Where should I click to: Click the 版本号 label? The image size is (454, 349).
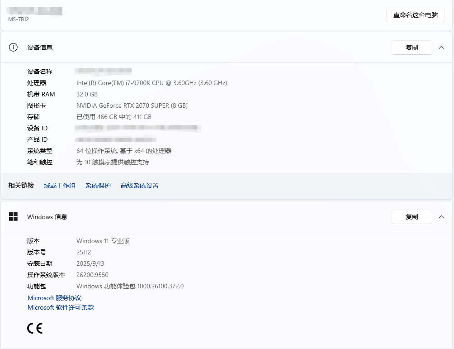(37, 252)
